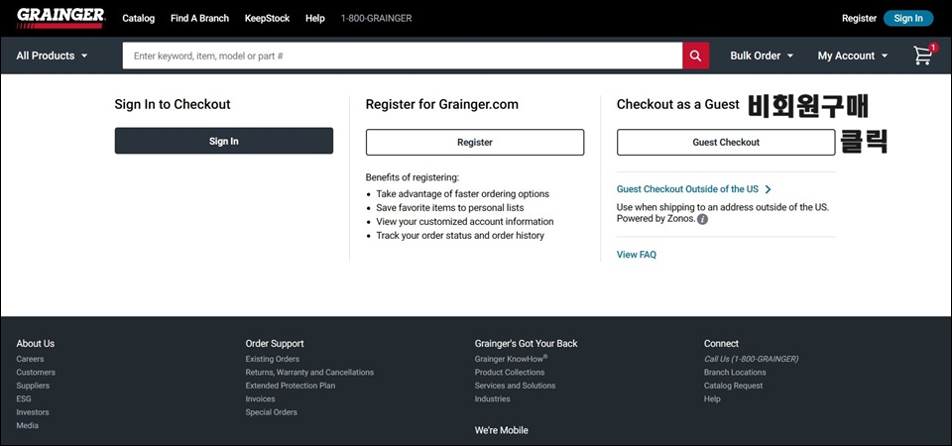Open Special Orders footer link
Viewport: 952px width, 446px height.
[x=272, y=412]
